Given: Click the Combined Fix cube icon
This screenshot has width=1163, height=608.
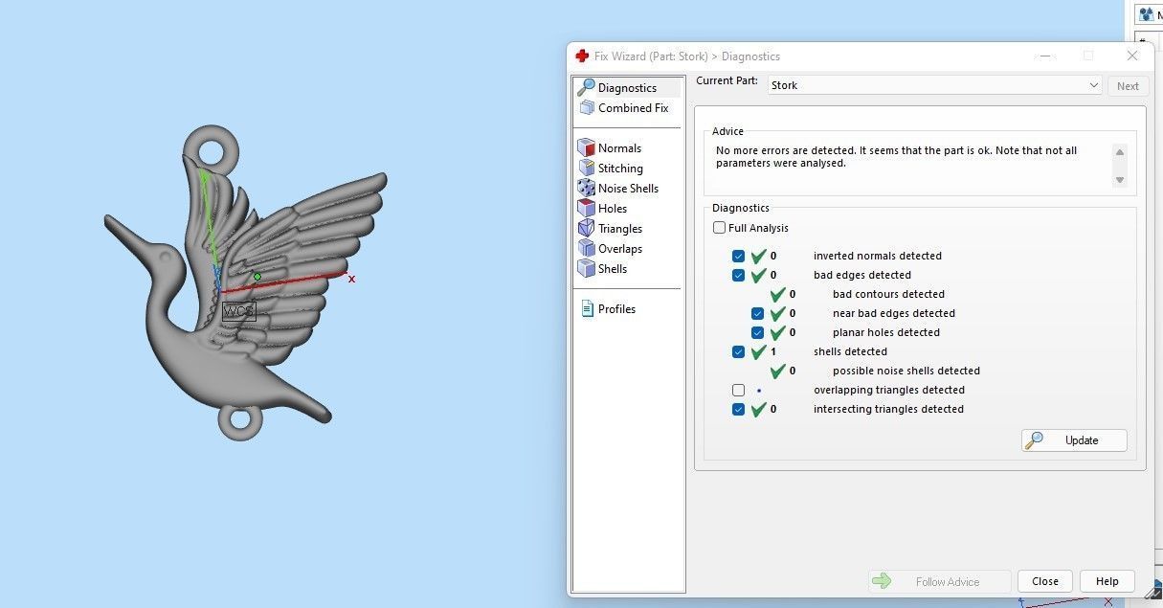Looking at the screenshot, I should coord(587,108).
